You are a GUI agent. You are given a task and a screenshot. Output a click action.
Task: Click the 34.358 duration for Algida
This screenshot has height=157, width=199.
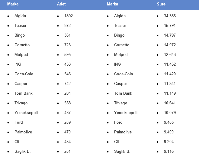[170, 16]
